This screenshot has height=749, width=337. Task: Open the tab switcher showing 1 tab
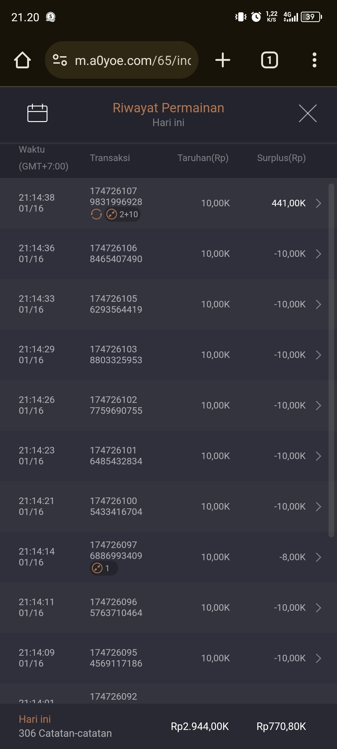coord(269,60)
